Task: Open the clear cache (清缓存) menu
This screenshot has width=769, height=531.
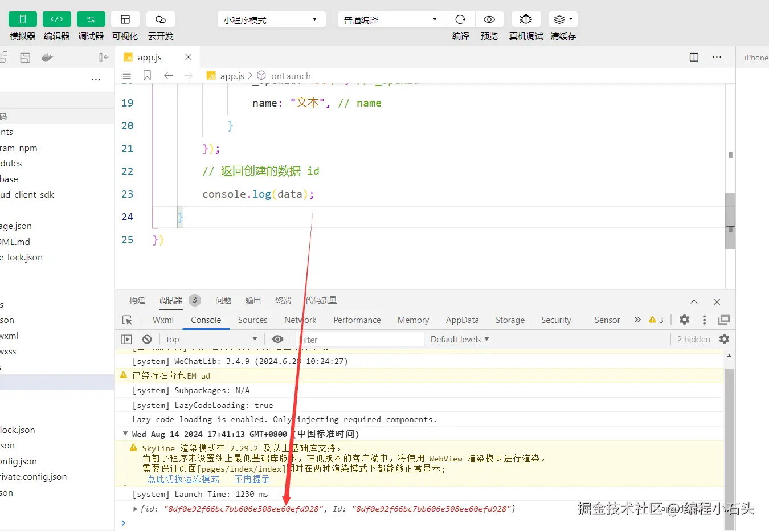Action: click(563, 19)
